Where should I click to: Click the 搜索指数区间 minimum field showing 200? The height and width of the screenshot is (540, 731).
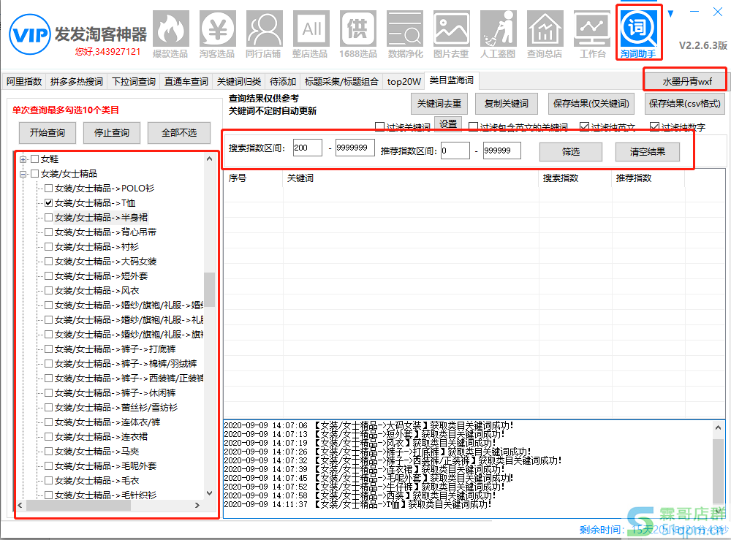click(x=308, y=148)
